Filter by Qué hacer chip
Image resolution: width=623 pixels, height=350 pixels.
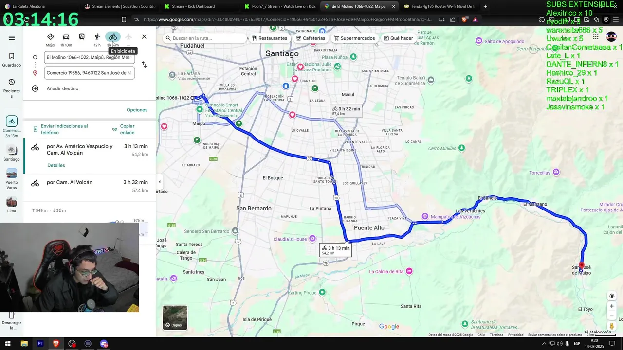coord(399,38)
